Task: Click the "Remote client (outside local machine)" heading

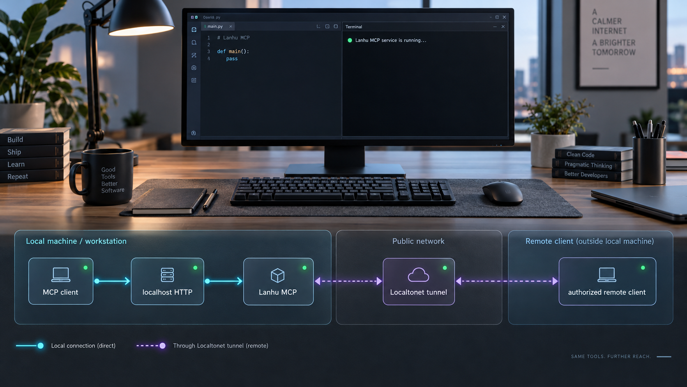Action: (590, 241)
